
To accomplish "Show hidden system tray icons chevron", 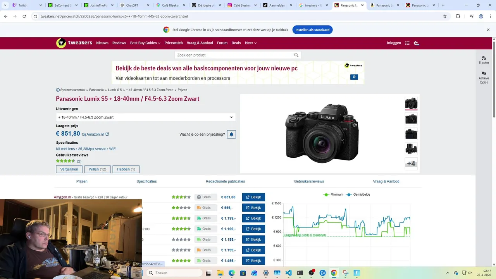I will point(448,273).
